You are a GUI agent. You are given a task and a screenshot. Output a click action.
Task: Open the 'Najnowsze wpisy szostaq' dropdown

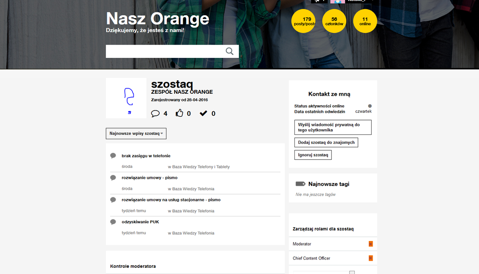(x=136, y=133)
